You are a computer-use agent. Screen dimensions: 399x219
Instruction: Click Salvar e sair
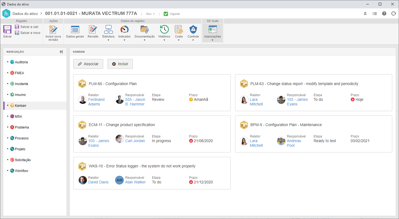[x=27, y=27]
